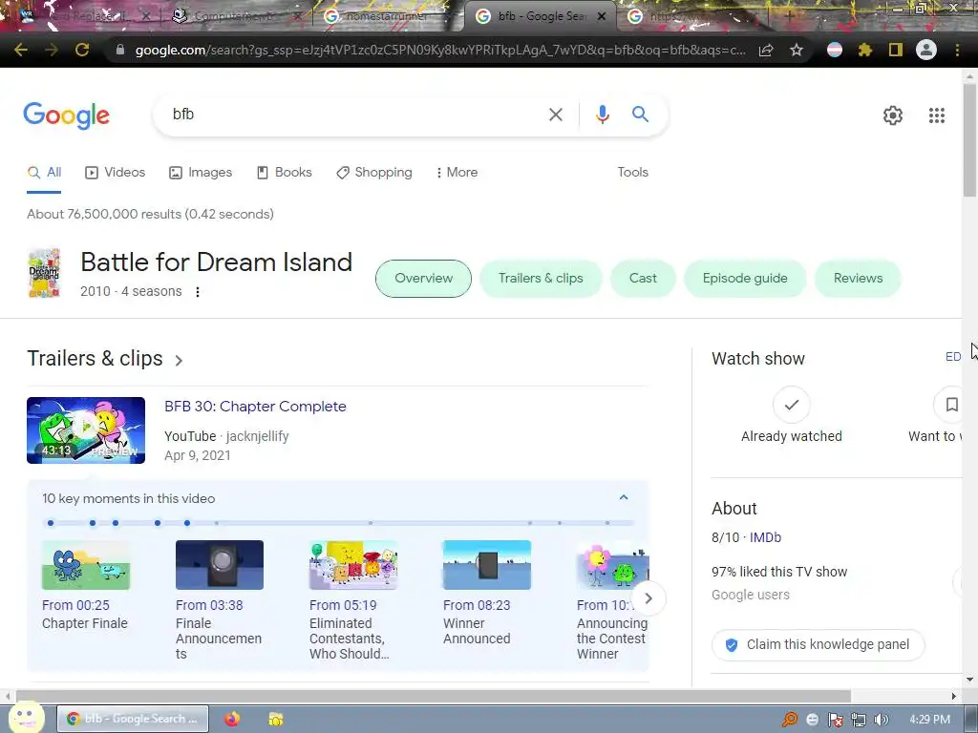Jump to fifth timeline dot at 10 minutes
The image size is (978, 733).
[187, 523]
